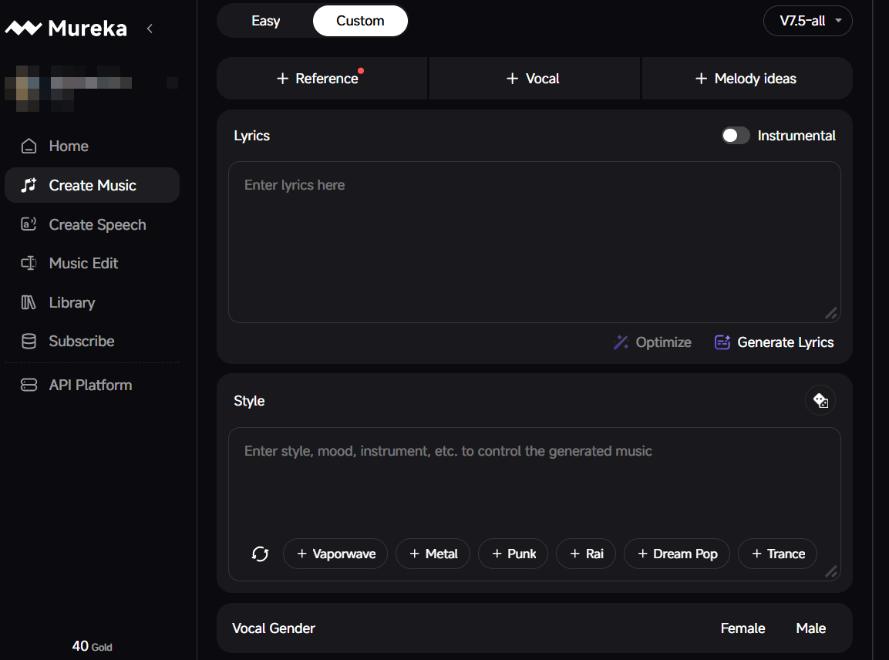Refresh the suggested style tags

point(261,554)
